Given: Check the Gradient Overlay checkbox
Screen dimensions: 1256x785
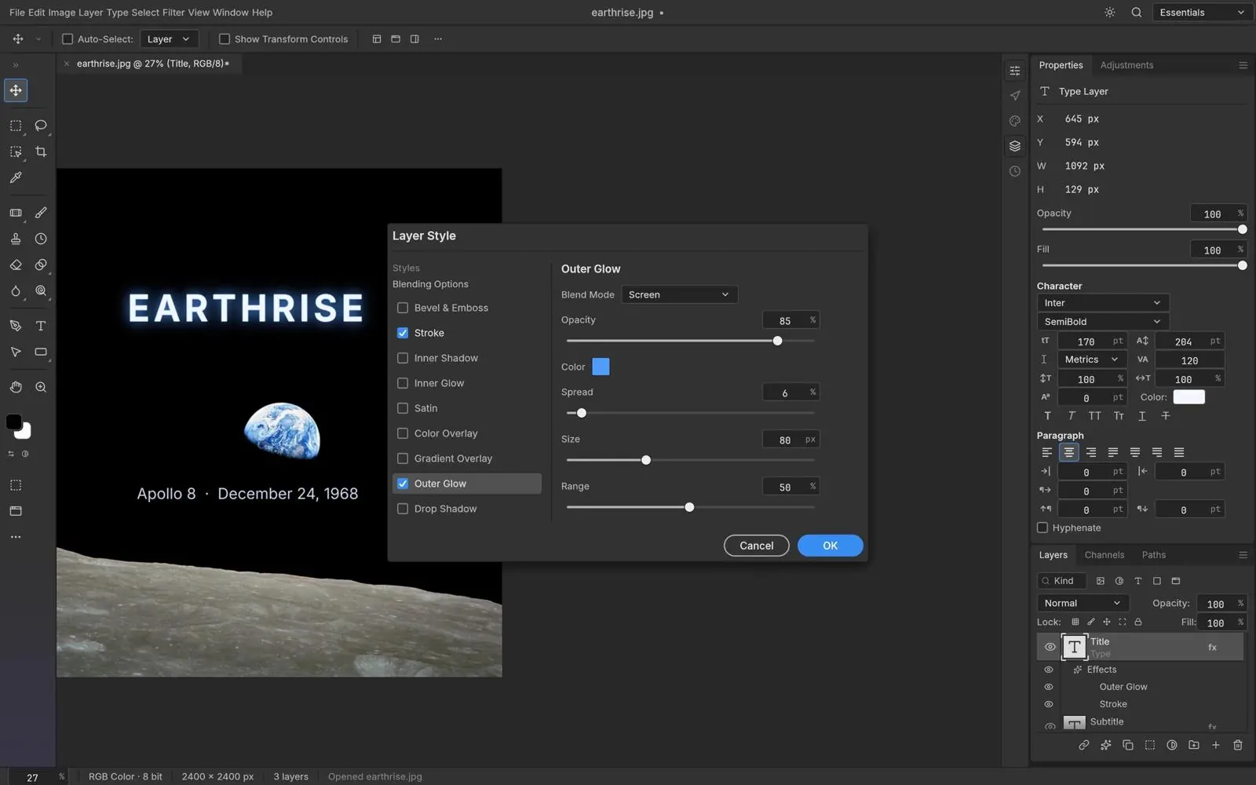Looking at the screenshot, I should click(403, 458).
